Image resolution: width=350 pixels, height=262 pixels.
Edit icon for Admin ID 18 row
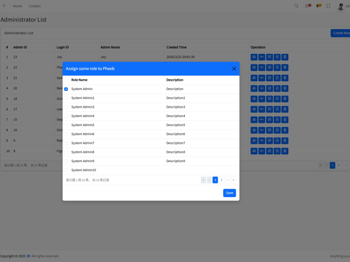tap(269, 99)
